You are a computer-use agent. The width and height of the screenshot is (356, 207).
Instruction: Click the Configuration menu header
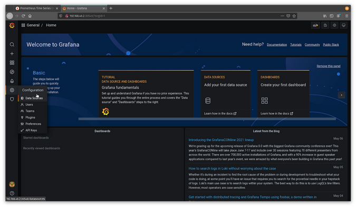pos(33,90)
